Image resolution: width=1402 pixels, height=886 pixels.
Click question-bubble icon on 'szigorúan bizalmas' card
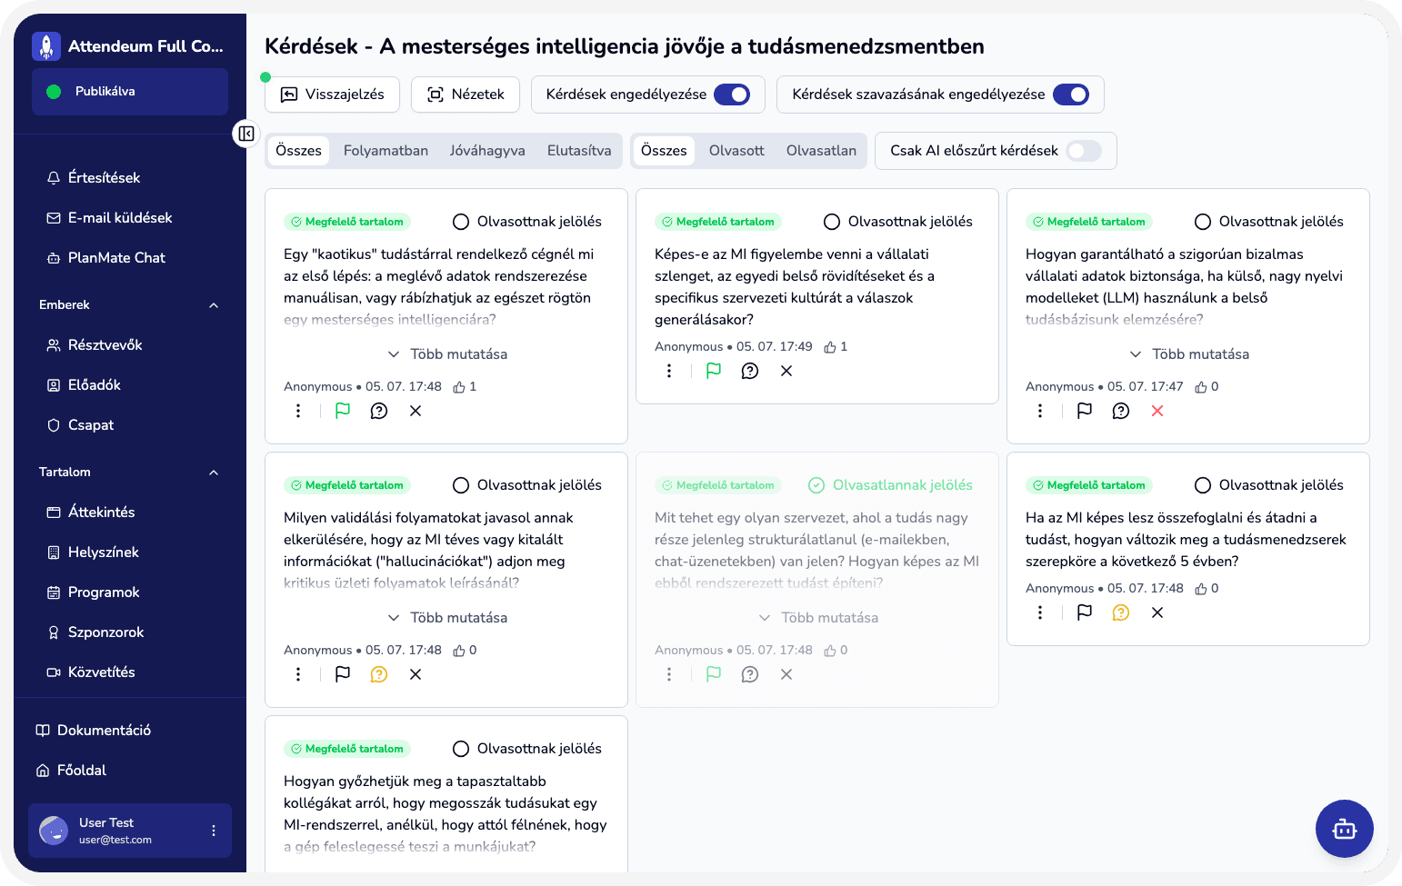click(1121, 411)
